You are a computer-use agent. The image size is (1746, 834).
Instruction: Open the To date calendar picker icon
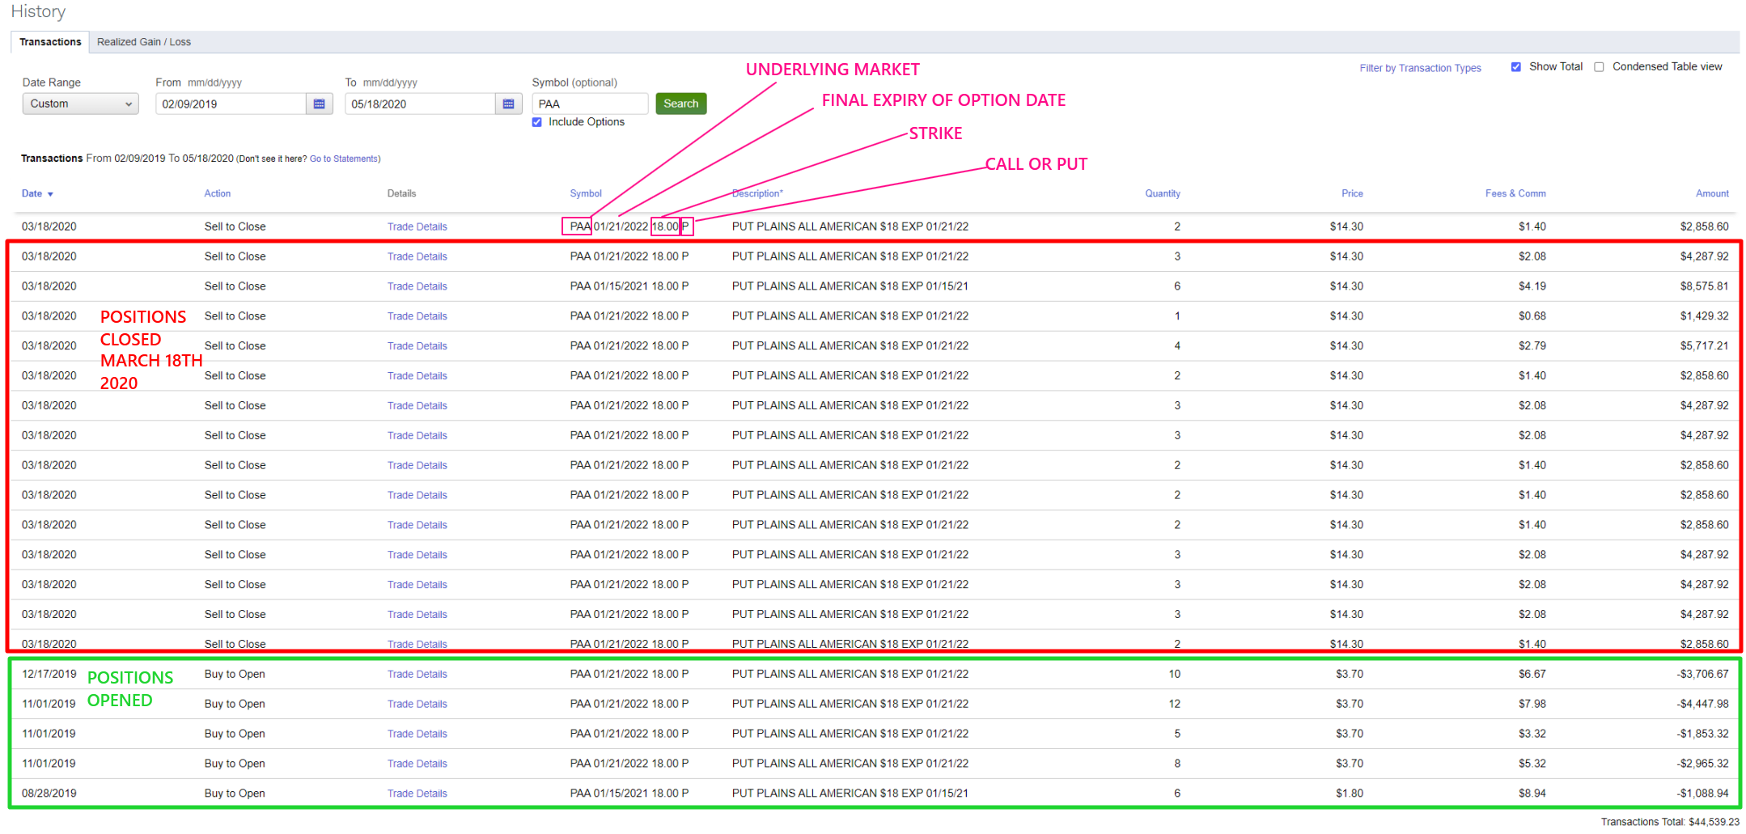point(508,104)
